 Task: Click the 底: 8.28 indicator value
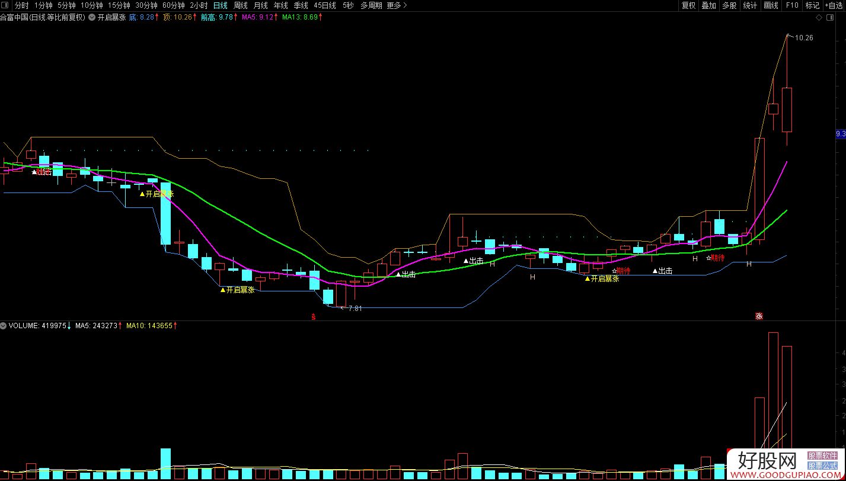pos(143,18)
